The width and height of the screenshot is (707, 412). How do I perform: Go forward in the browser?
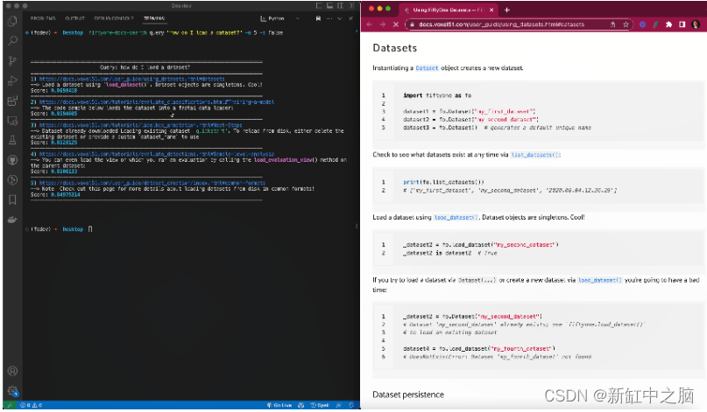click(x=382, y=24)
